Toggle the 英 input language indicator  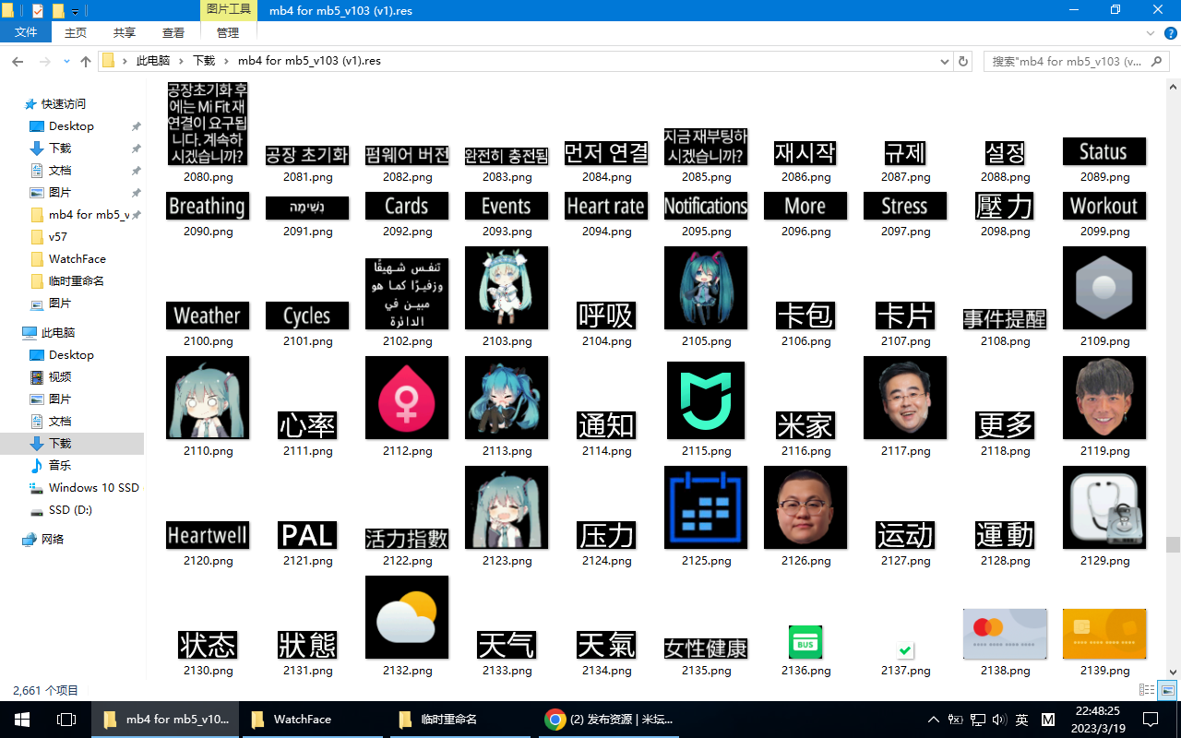coord(1022,720)
